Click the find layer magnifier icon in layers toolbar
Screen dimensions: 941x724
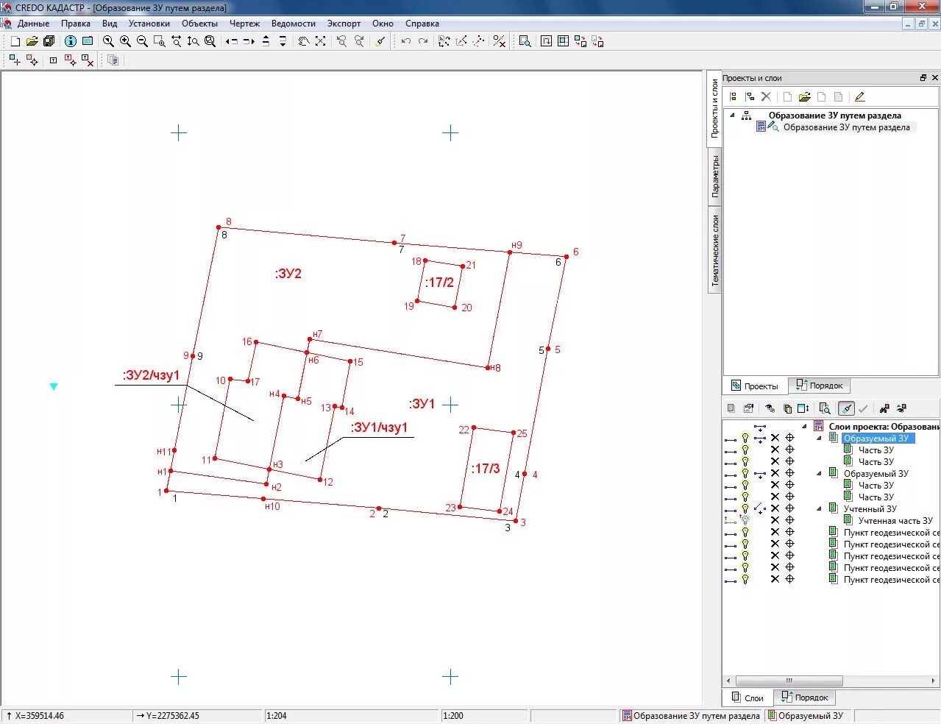coord(825,408)
